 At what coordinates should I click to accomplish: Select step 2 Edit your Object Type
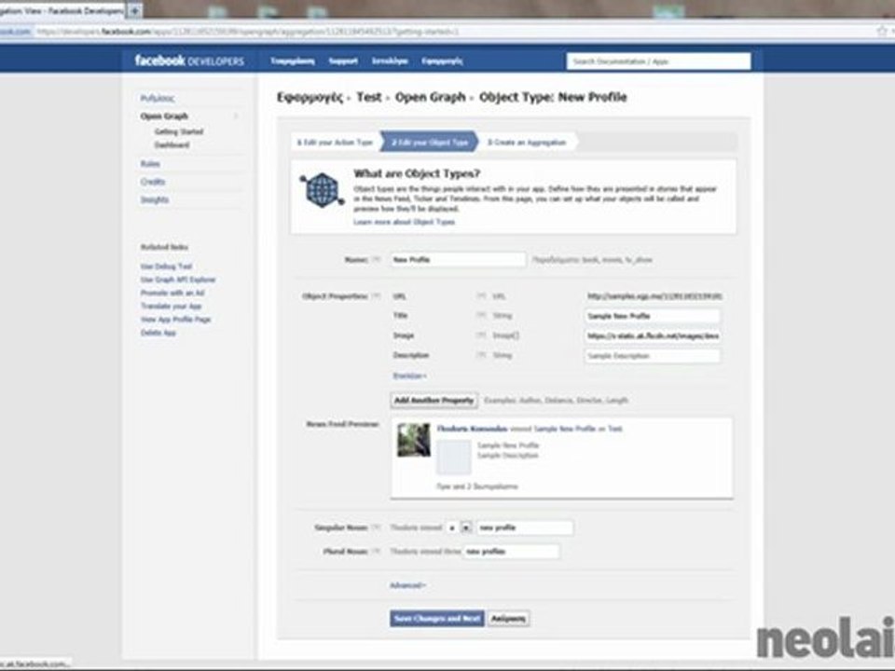430,142
